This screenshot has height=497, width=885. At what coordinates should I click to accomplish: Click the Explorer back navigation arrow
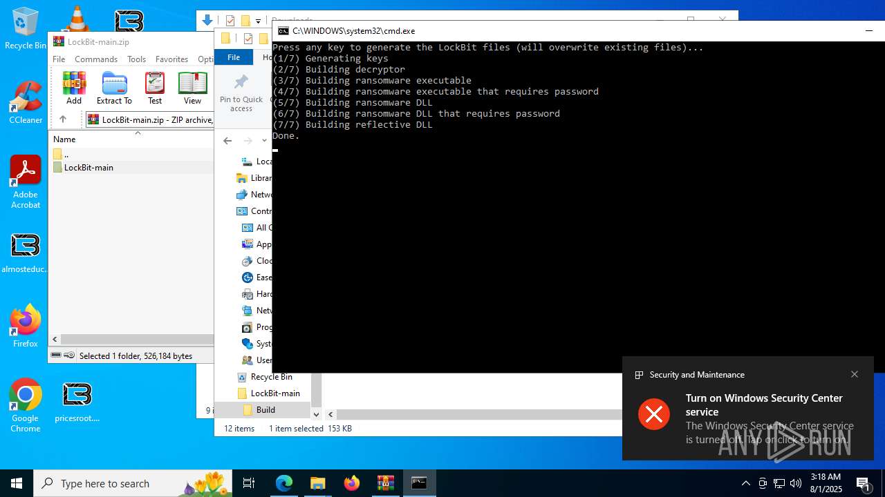[x=227, y=141]
